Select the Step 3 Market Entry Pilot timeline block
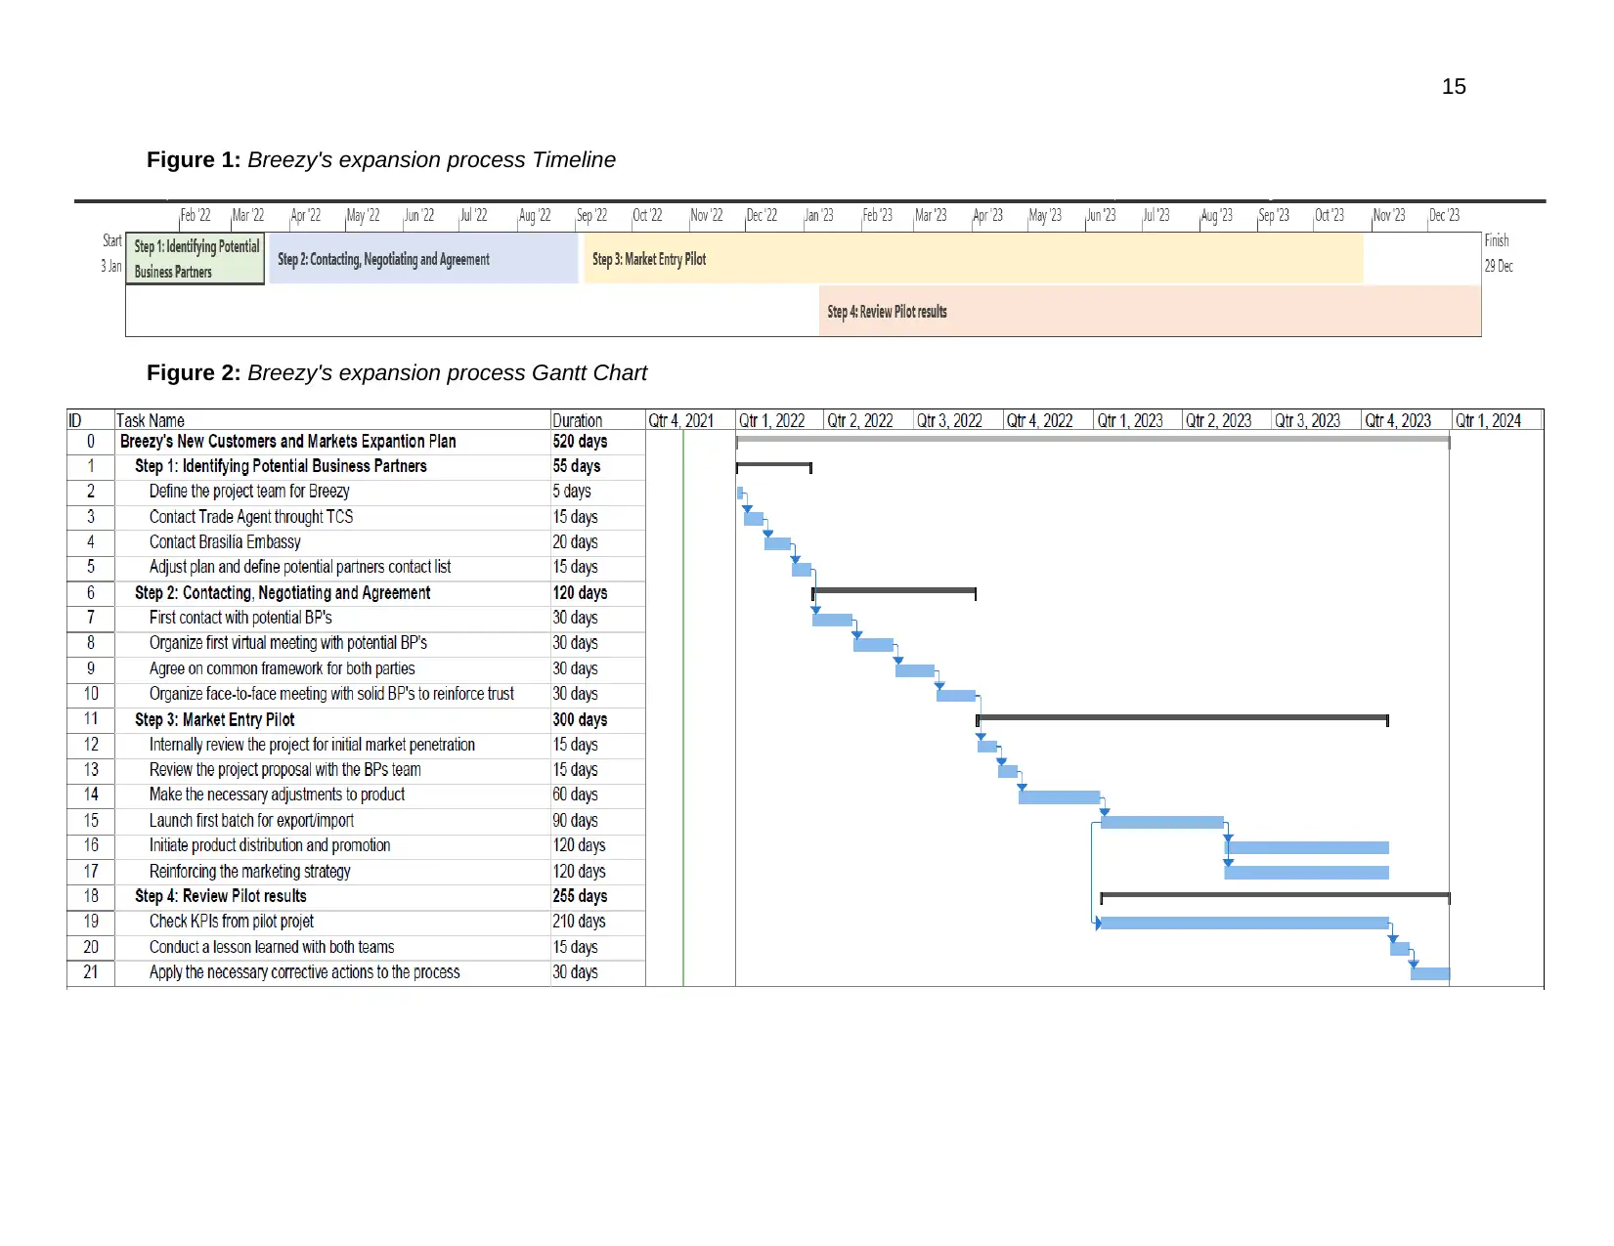 pyautogui.click(x=974, y=259)
